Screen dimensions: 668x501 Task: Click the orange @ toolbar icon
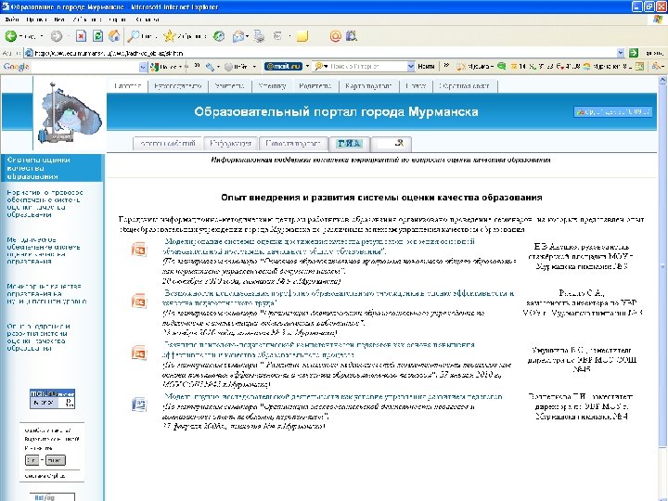[x=336, y=36]
